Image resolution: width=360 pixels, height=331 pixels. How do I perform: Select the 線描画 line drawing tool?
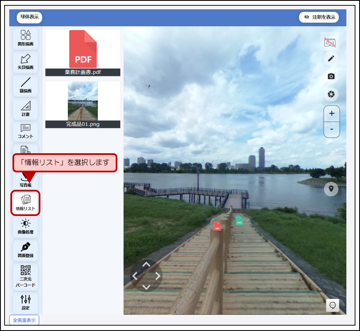(x=25, y=86)
